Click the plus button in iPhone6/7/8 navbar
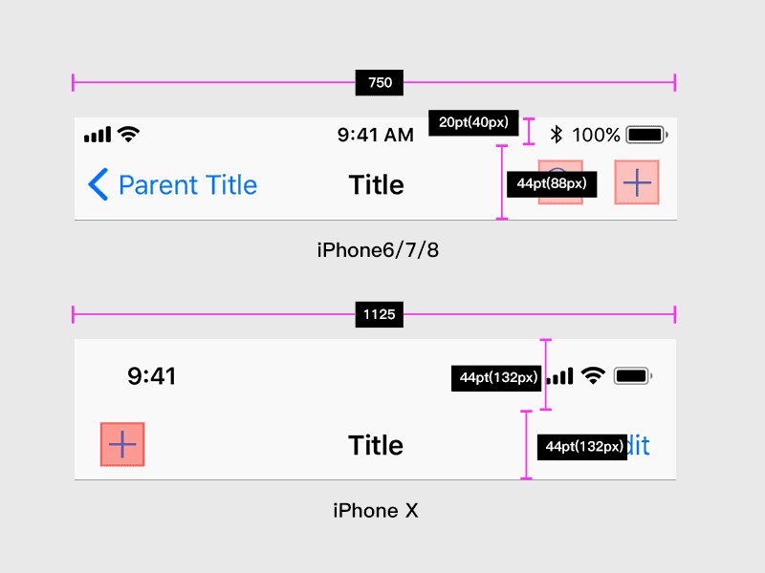765x573 pixels. [x=637, y=182]
